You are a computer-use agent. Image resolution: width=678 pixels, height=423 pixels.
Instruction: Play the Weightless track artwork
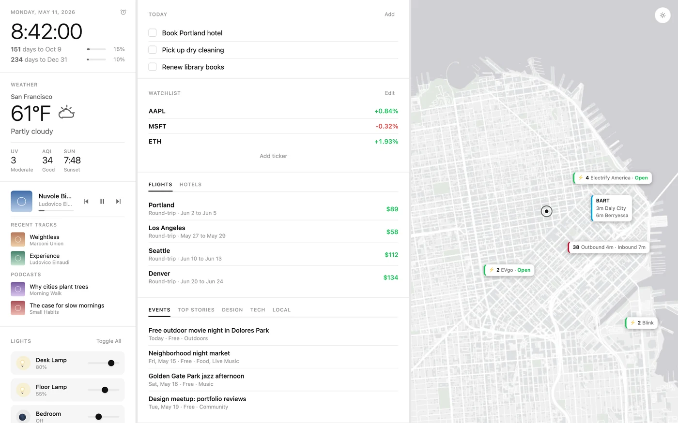click(18, 239)
